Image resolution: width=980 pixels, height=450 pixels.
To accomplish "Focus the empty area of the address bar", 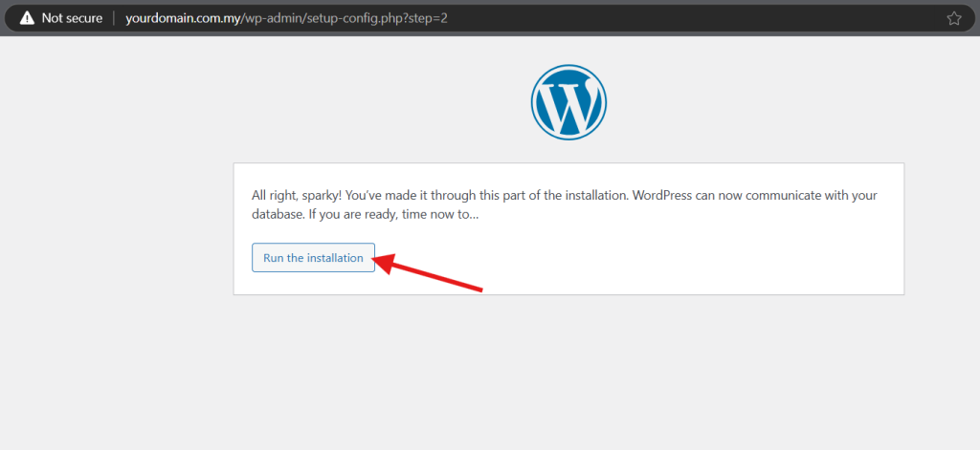I will pyautogui.click(x=670, y=18).
